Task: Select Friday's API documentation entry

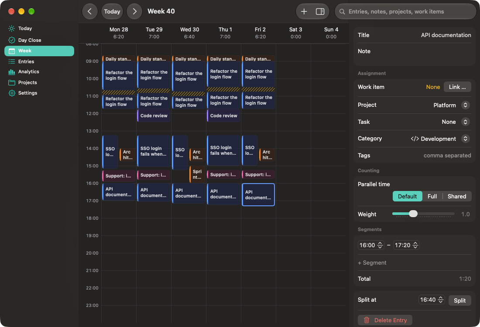Action: (x=258, y=195)
